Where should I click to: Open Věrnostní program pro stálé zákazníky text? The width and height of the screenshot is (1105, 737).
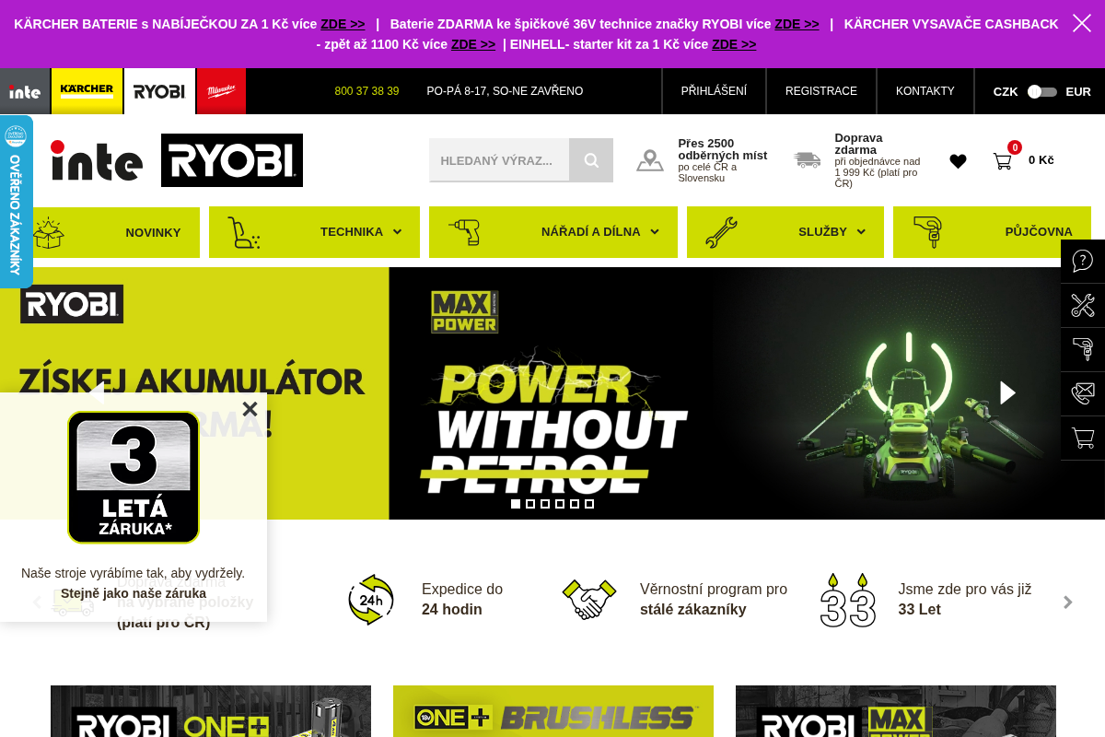[x=714, y=600]
